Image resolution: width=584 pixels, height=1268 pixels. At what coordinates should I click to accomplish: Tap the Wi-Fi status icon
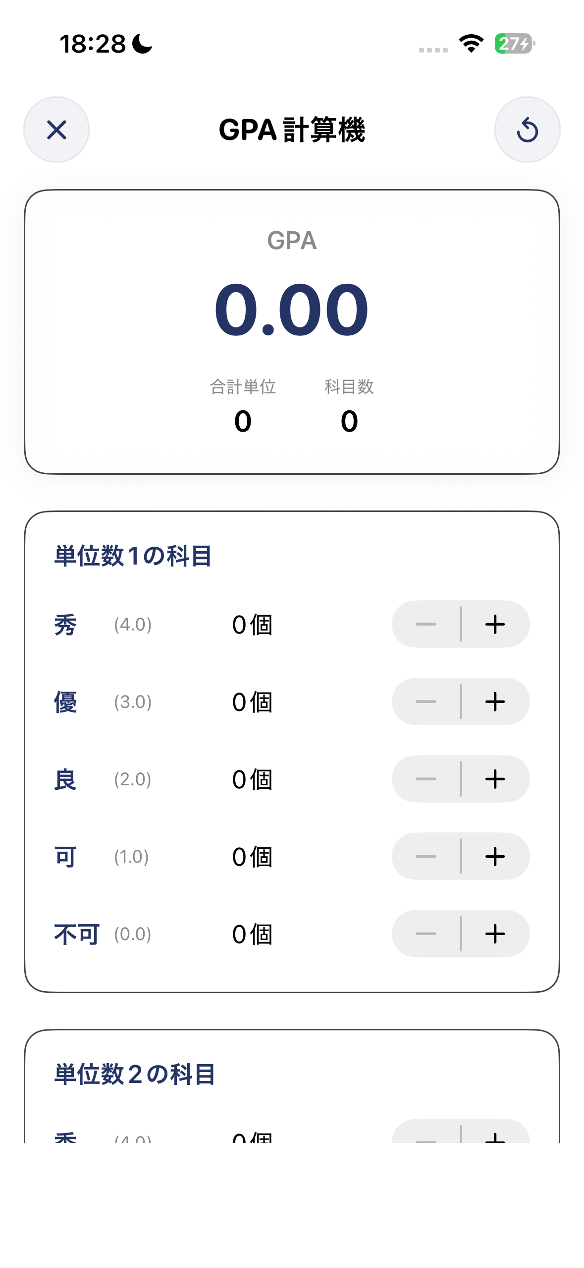(x=471, y=44)
